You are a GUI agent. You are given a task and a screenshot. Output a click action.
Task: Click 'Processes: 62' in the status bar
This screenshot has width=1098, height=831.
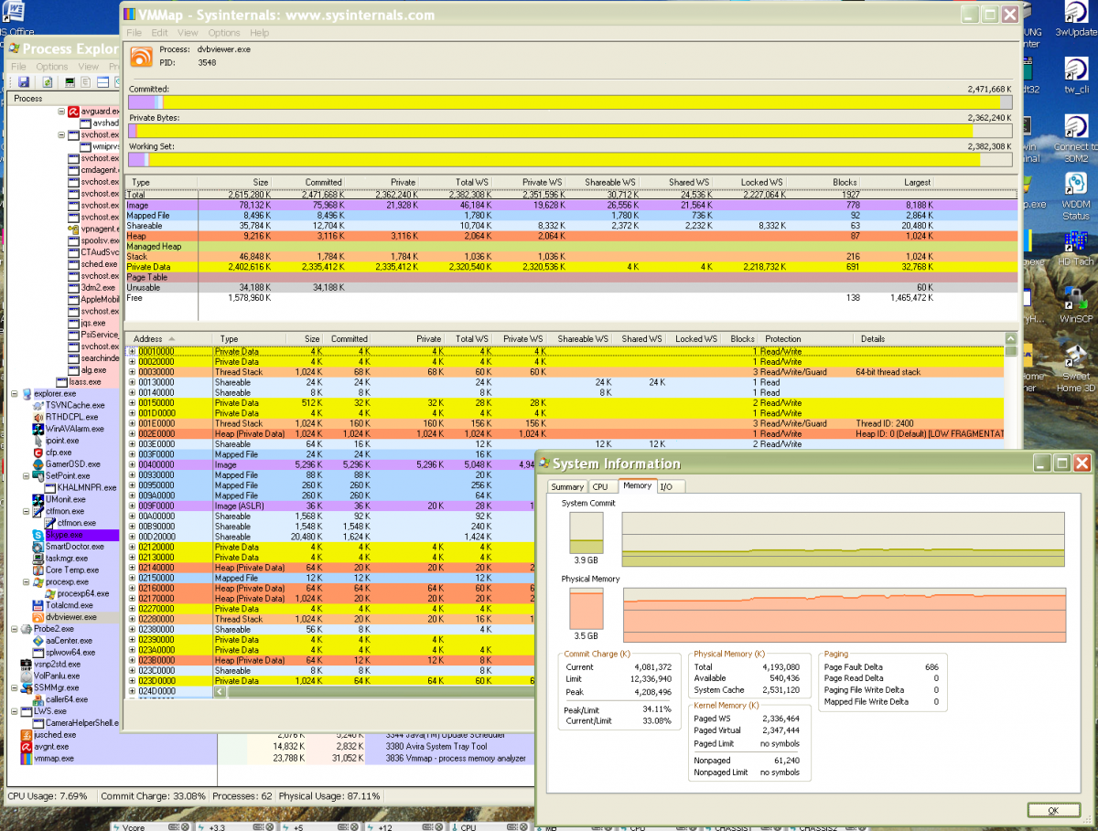(x=242, y=796)
